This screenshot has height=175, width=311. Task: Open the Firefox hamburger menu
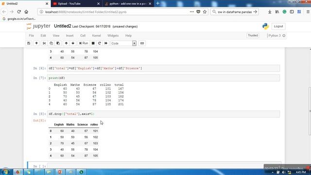pos(308,12)
